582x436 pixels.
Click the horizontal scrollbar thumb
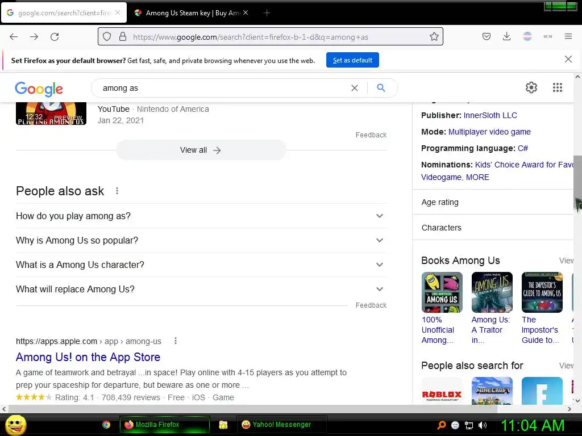click(252, 409)
